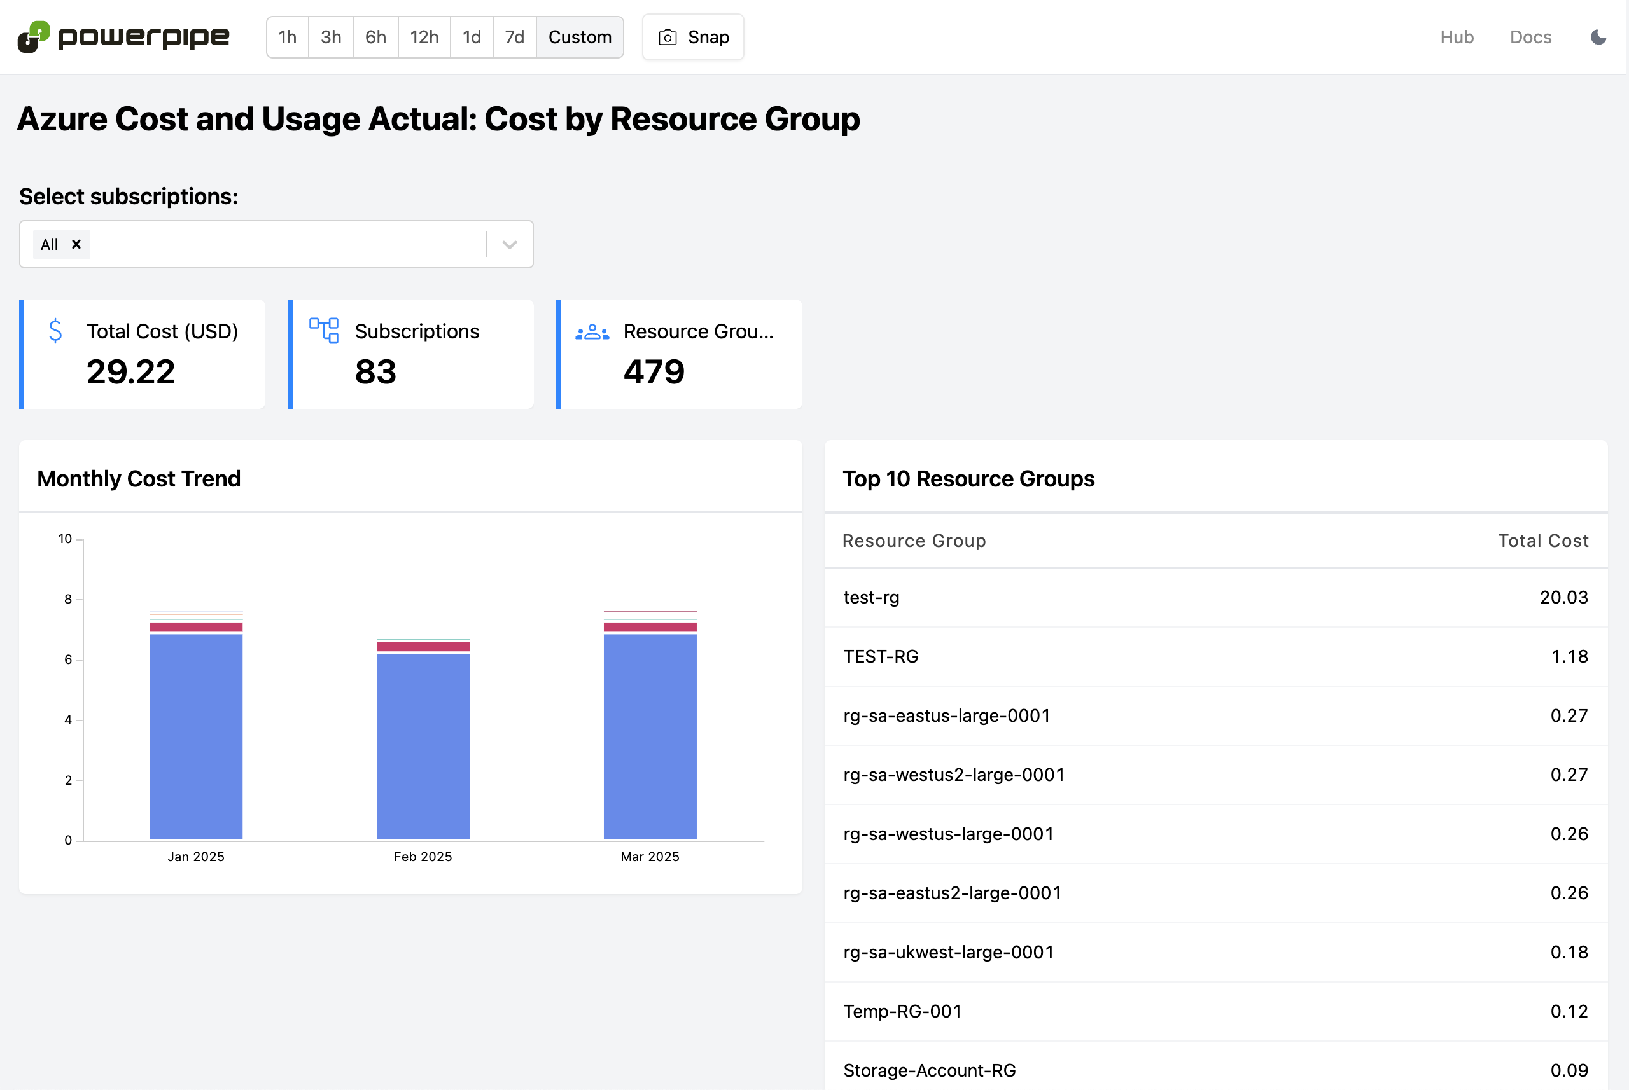The height and width of the screenshot is (1090, 1629).
Task: Click the Snap button
Action: [693, 37]
